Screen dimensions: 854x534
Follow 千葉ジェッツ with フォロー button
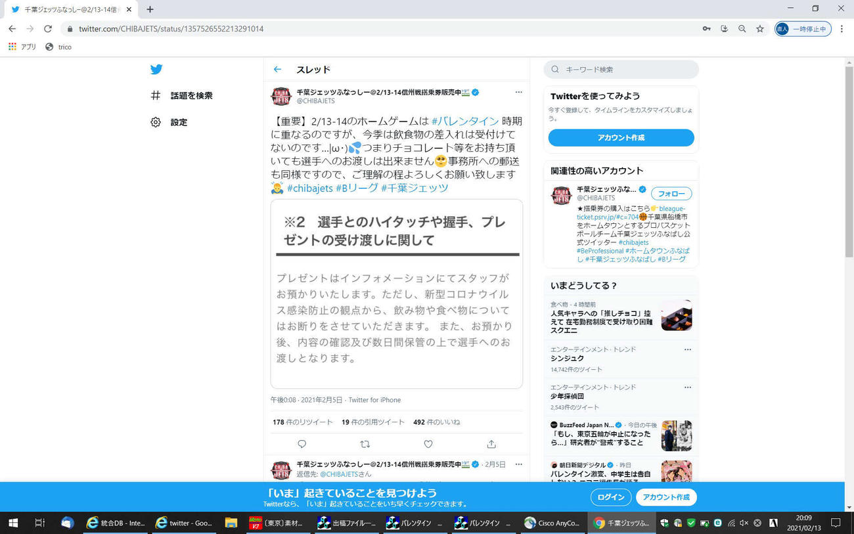coord(671,194)
